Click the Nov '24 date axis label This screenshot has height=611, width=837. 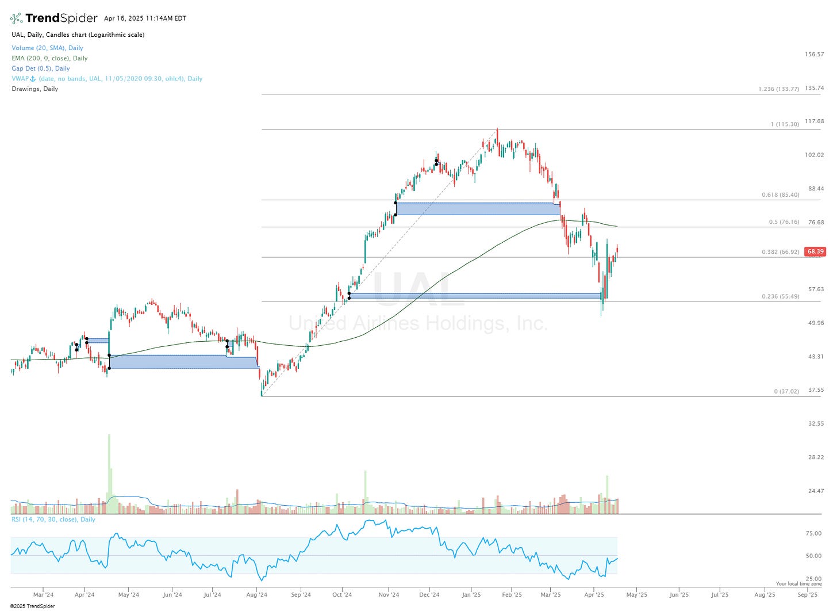[389, 595]
